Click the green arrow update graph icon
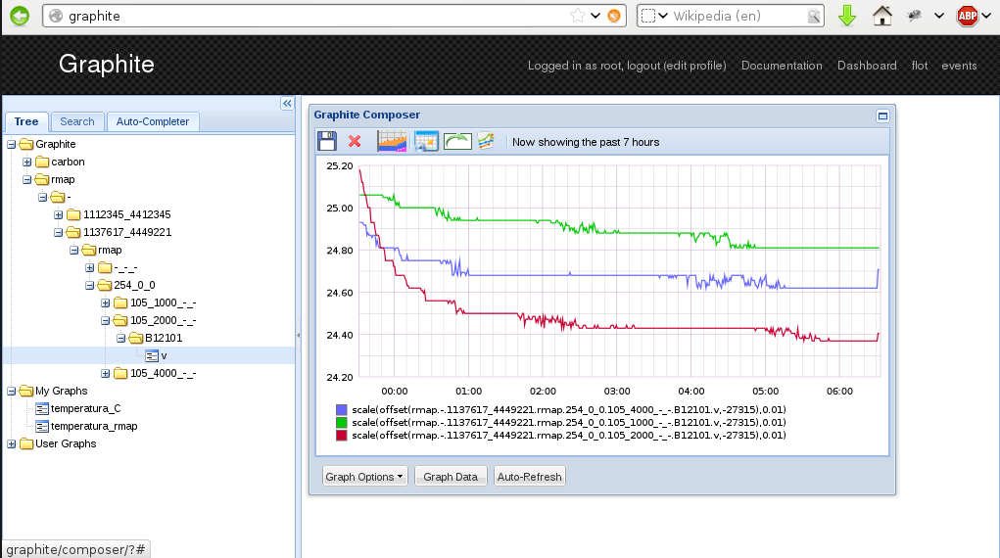Screen dimensions: 1000x558 point(458,141)
